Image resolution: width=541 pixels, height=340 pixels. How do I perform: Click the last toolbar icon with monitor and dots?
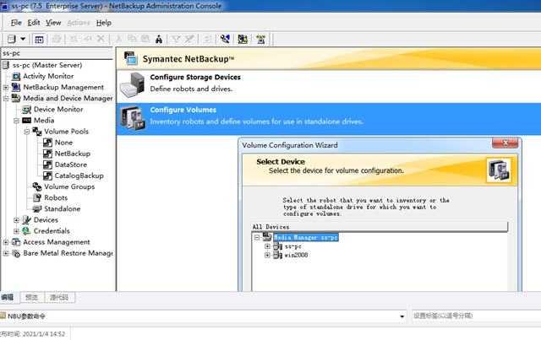(261, 39)
